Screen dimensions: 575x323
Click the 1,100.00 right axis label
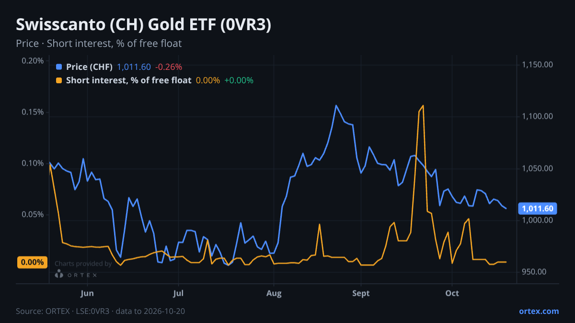[x=538, y=116]
